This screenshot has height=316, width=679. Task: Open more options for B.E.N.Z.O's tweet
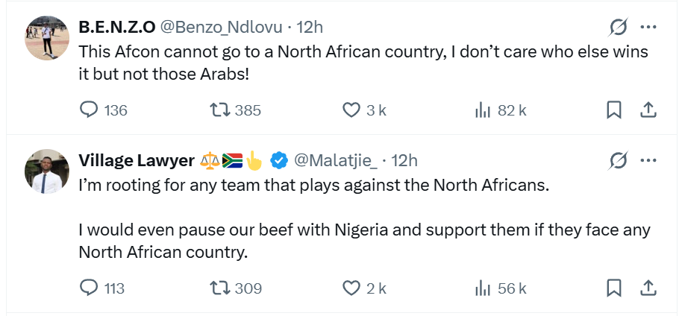pos(648,28)
